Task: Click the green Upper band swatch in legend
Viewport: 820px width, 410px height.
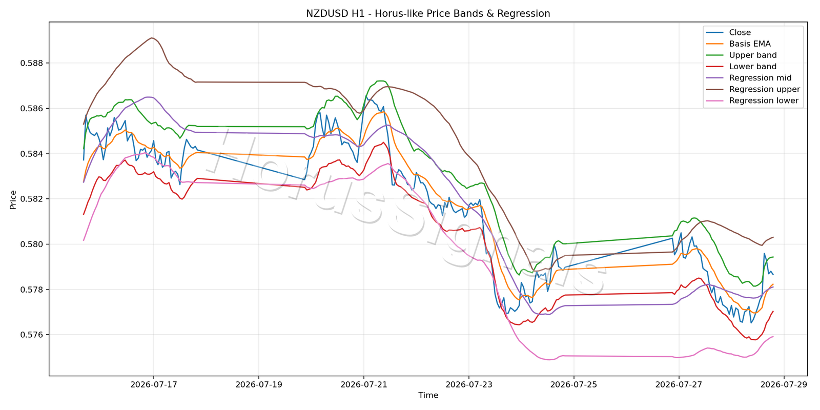Action: (x=714, y=55)
